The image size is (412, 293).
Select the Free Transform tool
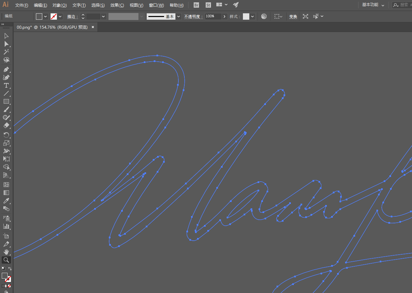coord(6,159)
